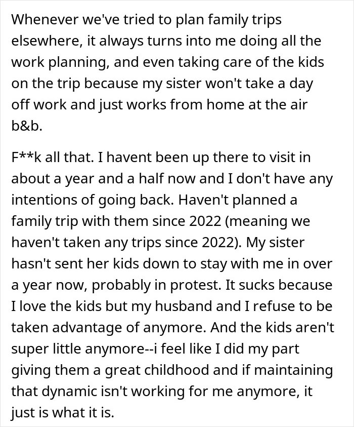Screen dimensions: 354x427
Task: Click the phrase "what it is." ending the text
Action: [x=83, y=412]
